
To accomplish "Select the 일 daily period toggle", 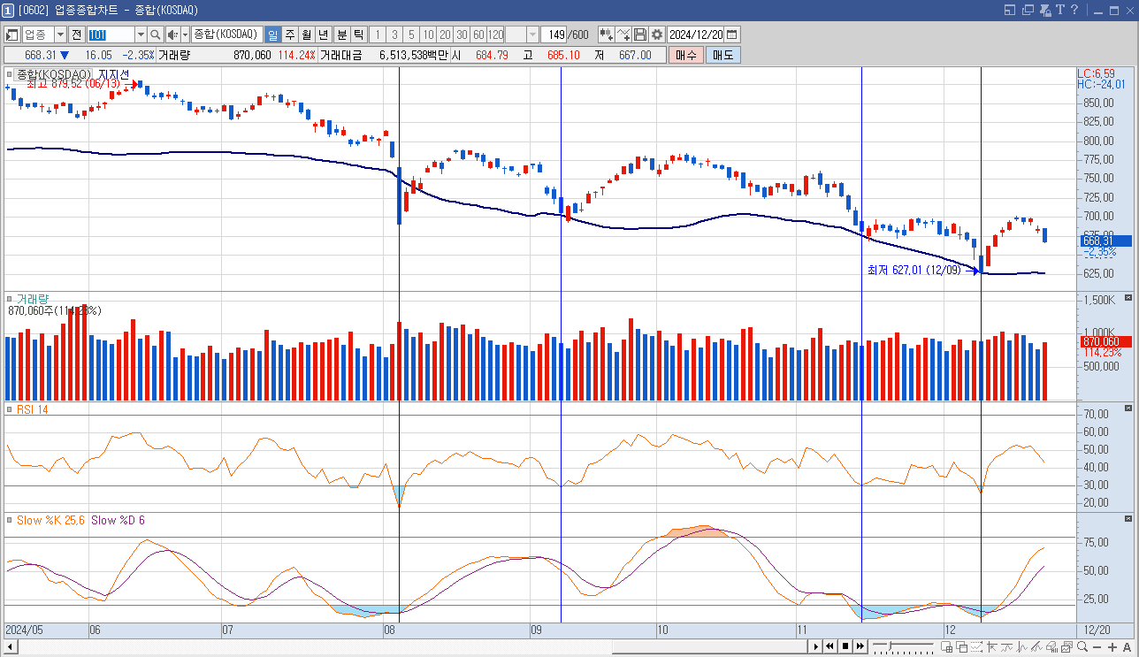I will [273, 34].
